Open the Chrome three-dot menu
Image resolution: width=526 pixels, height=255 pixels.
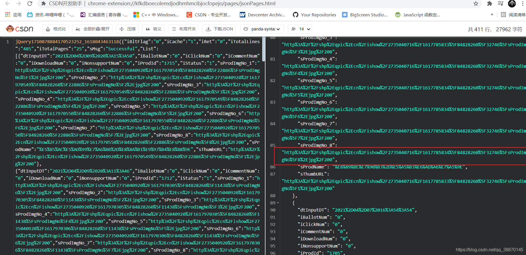(523, 4)
